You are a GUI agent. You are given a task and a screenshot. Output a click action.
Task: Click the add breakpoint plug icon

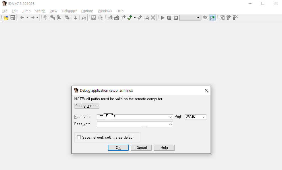[229, 18]
